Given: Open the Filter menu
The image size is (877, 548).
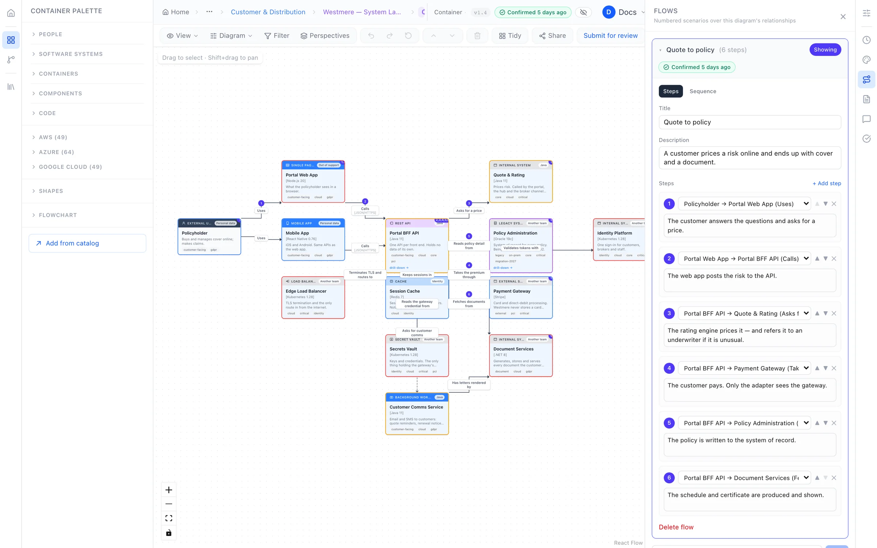Looking at the screenshot, I should [277, 35].
